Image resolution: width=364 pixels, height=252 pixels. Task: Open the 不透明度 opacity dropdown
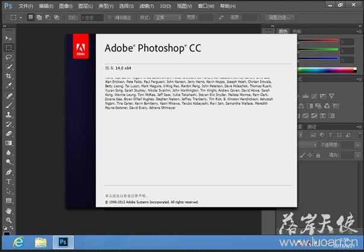pyautogui.click(x=358, y=145)
